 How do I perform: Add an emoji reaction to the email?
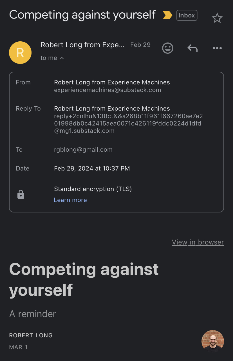168,48
